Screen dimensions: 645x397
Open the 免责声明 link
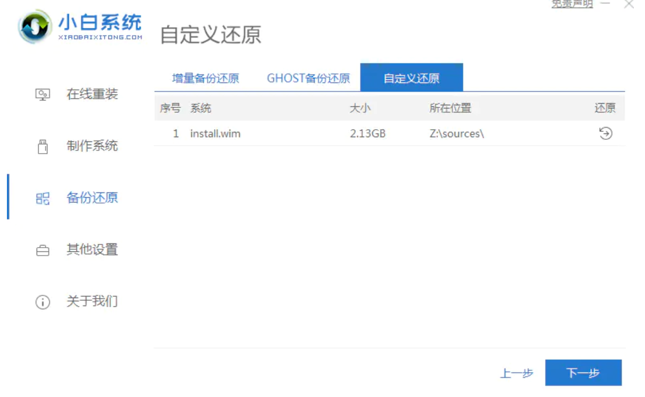click(572, 4)
